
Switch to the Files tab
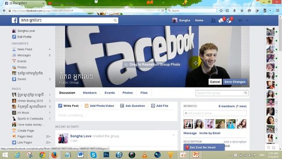(144, 93)
